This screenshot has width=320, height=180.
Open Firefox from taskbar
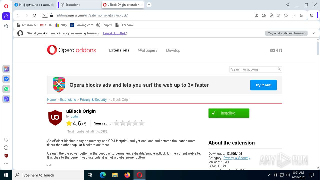point(127,175)
